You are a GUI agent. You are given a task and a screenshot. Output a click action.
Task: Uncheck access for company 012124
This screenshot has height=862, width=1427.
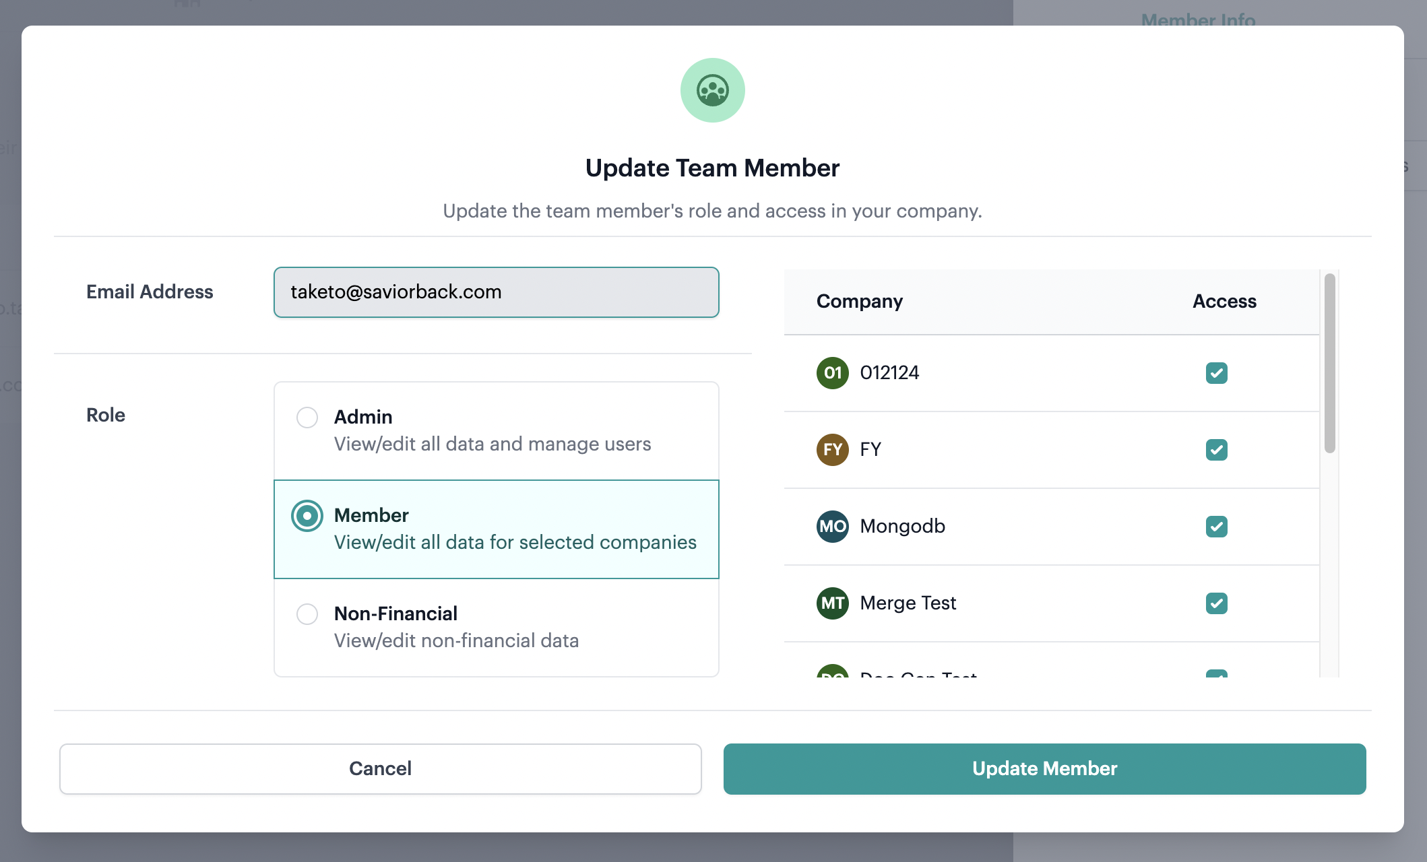pos(1217,373)
